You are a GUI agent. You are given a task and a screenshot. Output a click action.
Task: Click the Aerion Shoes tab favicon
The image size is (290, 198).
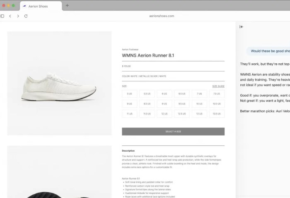(x=24, y=6)
